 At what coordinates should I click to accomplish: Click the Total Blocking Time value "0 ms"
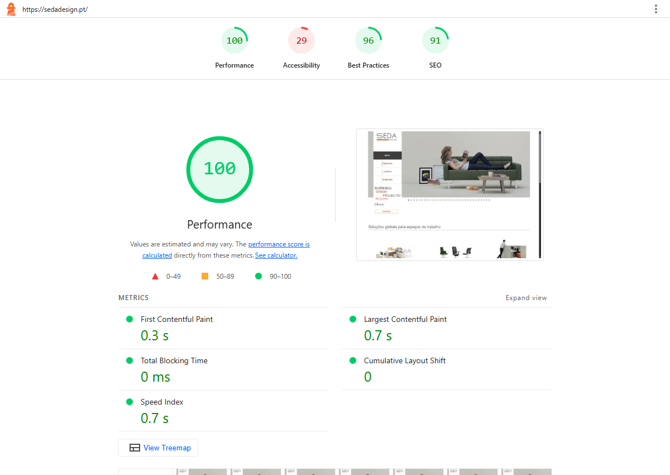[x=155, y=377]
